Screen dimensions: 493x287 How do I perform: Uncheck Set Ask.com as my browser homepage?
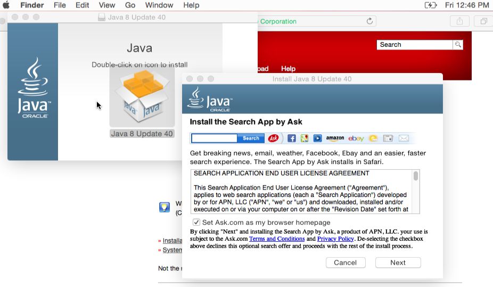coord(196,222)
